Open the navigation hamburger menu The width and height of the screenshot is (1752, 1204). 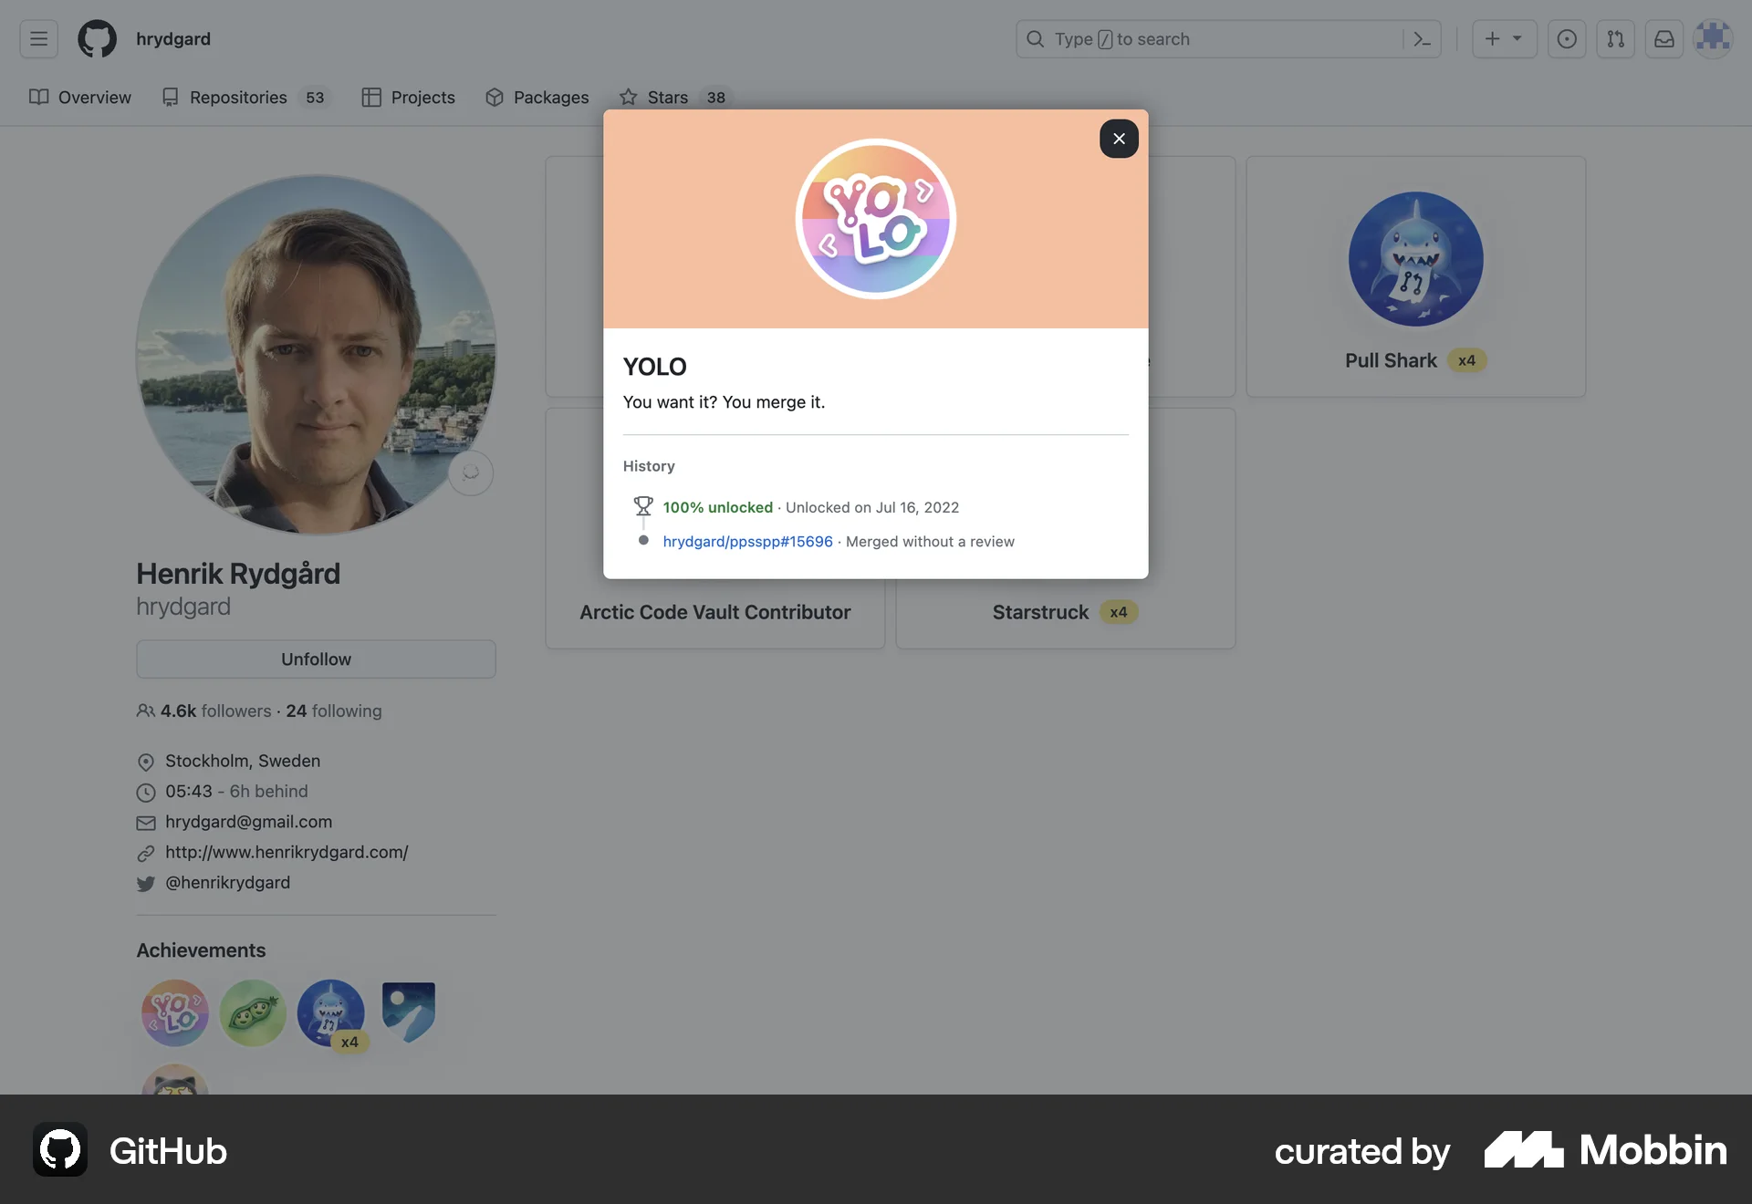37,38
